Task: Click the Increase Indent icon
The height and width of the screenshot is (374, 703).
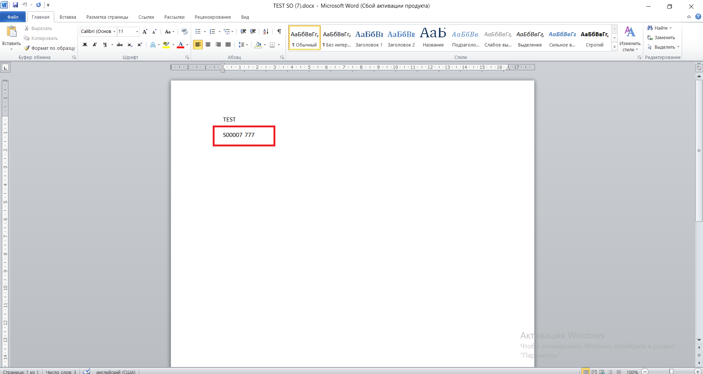Action: coord(253,31)
